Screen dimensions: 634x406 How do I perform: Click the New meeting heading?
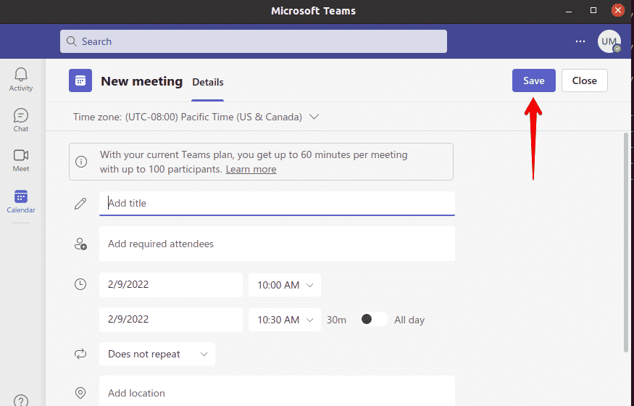pyautogui.click(x=141, y=81)
